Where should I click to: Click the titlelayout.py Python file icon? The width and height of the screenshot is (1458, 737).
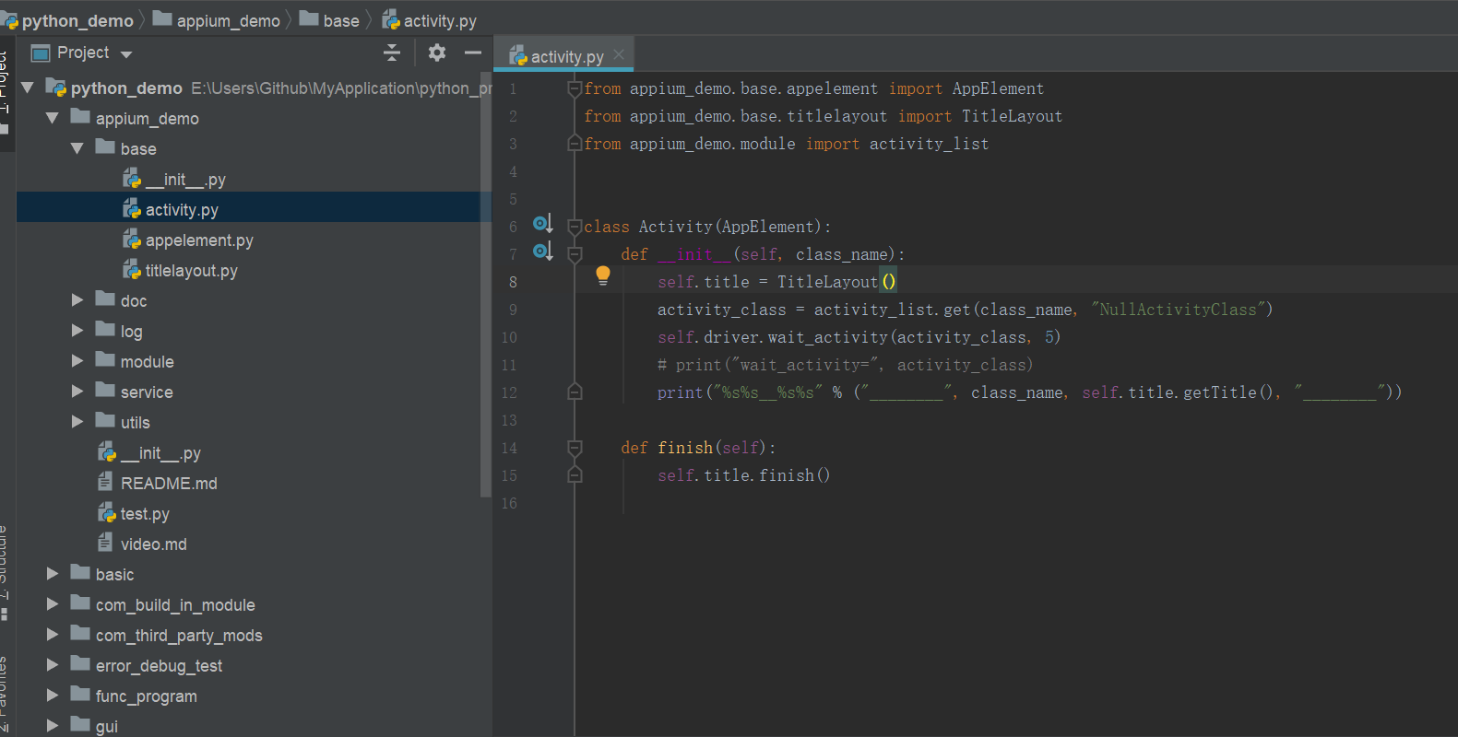132,270
